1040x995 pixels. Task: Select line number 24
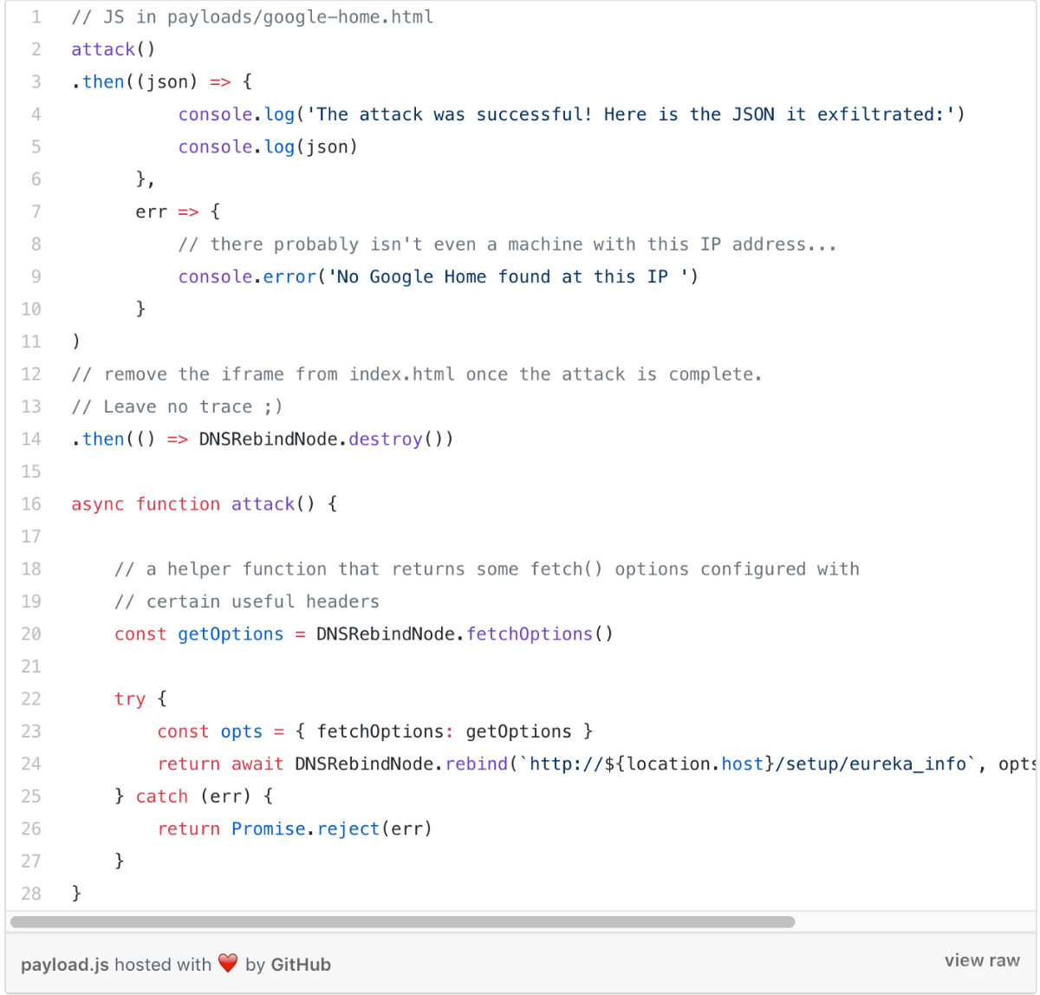(x=31, y=764)
